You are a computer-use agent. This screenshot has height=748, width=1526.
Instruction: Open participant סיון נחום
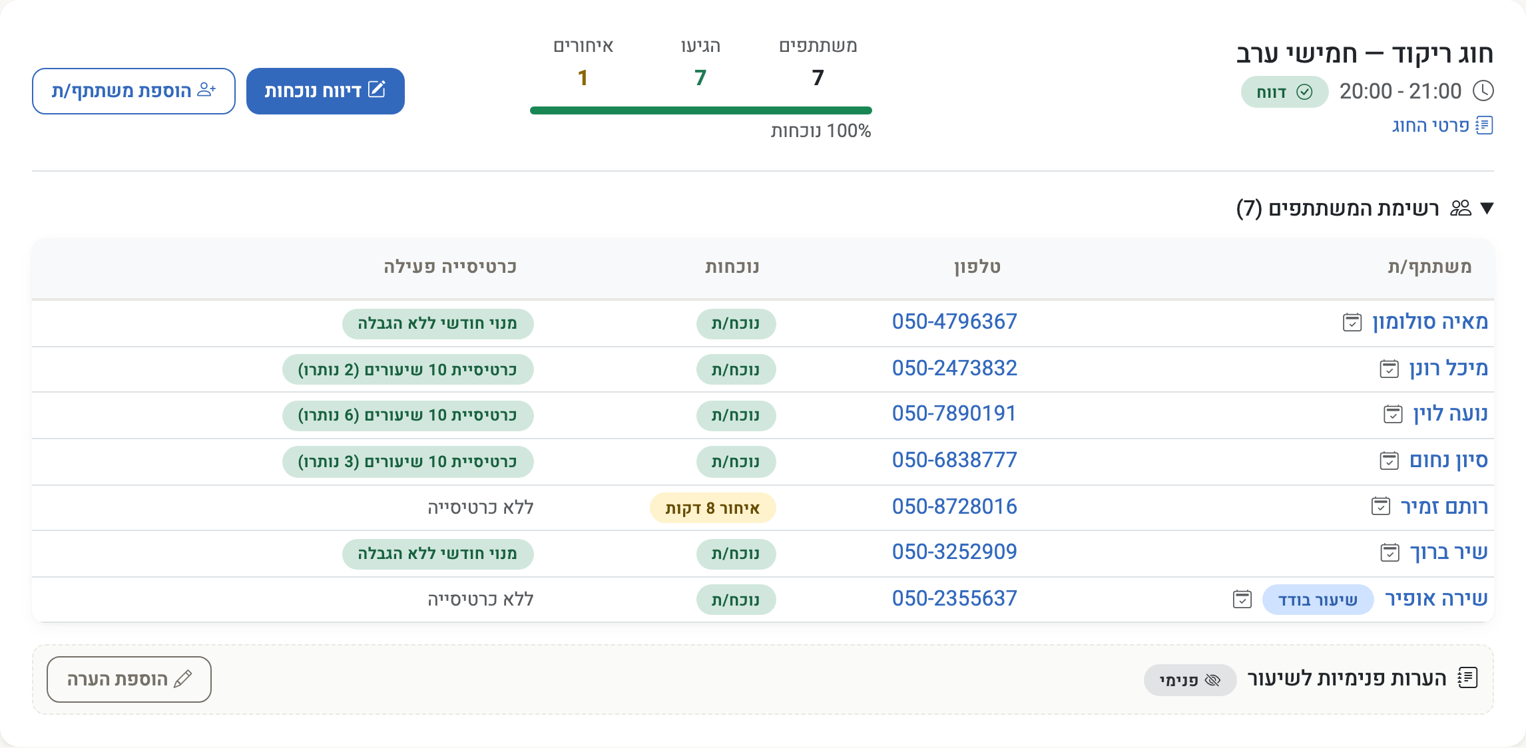1448,461
